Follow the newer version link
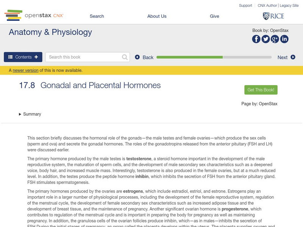 25,70
